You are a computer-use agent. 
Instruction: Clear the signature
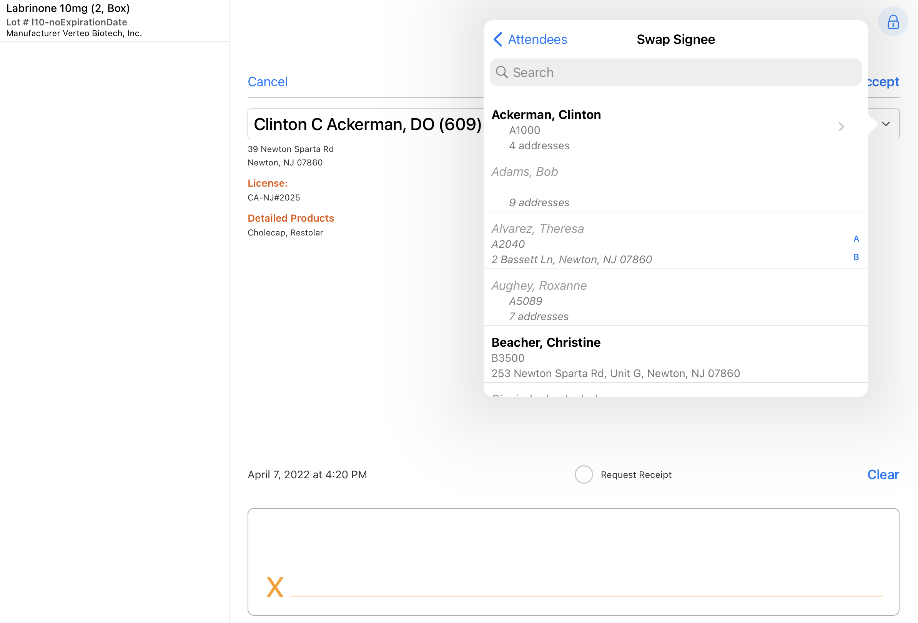(883, 474)
